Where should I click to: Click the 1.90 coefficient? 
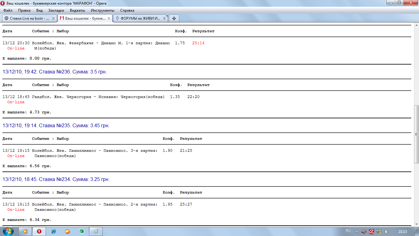(x=168, y=151)
